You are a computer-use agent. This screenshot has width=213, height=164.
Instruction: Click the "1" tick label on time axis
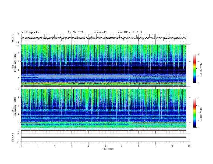point(38,146)
